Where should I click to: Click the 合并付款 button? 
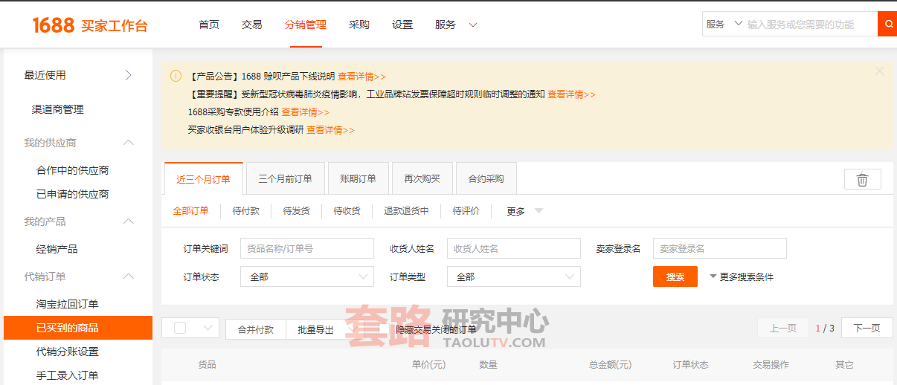[256, 329]
